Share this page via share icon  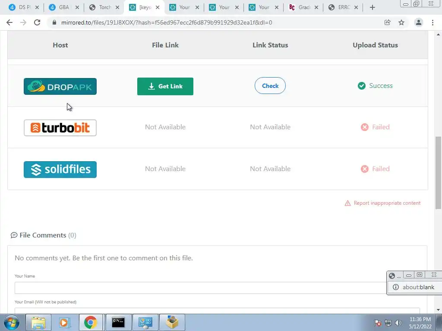387,22
